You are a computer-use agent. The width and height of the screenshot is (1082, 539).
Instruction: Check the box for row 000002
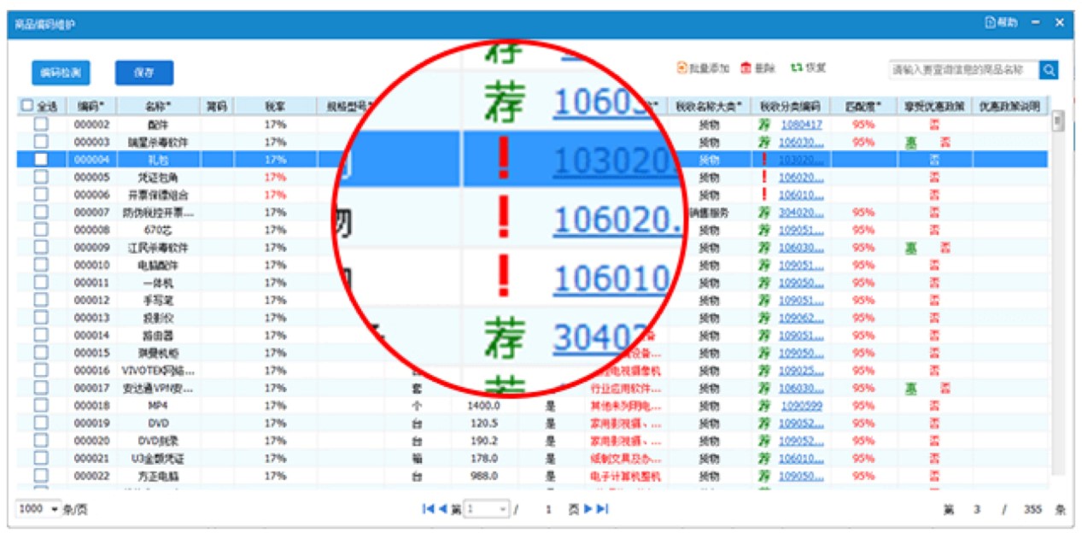[x=41, y=124]
